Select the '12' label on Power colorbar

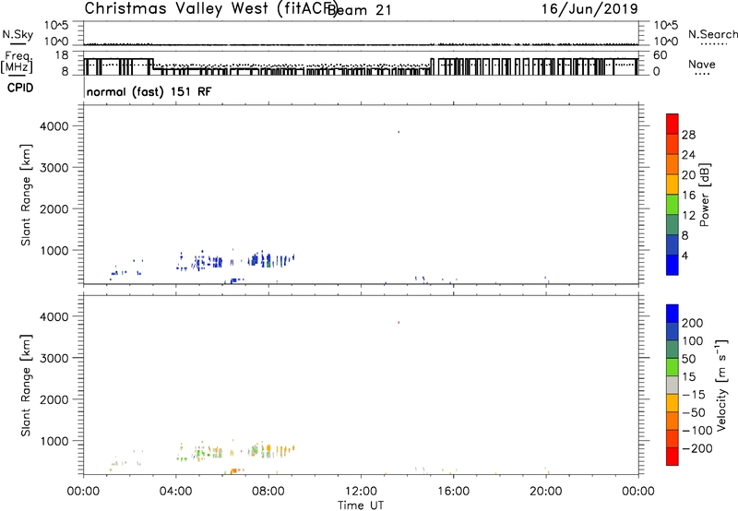click(x=688, y=216)
